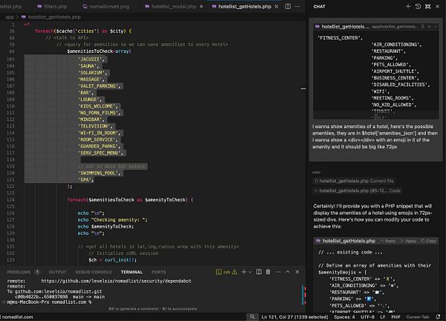Click line number 122 in gutter
The height and width of the screenshot is (321, 446).
10,187
